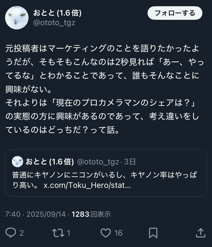Open the main owl profile avatar

coord(17,18)
